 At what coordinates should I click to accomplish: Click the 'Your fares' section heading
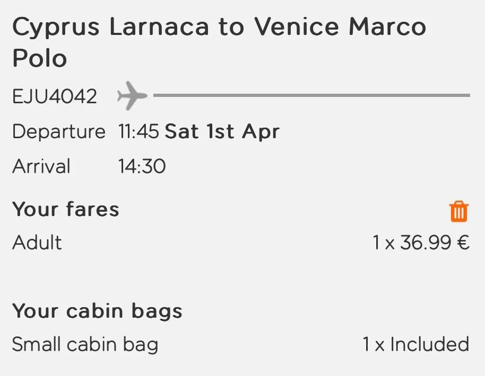[65, 210]
